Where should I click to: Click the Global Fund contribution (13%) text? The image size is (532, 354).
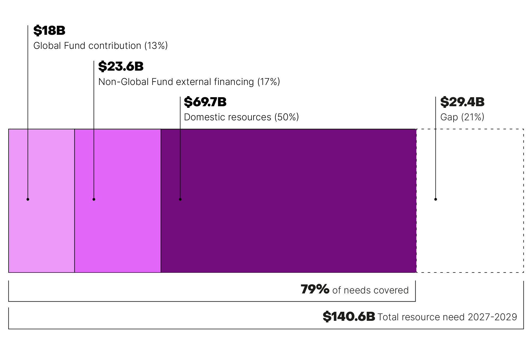[x=100, y=46]
